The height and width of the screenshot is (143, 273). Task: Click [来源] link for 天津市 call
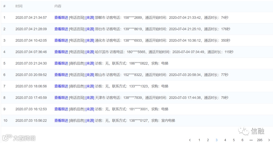pyautogui.click(x=90, y=98)
